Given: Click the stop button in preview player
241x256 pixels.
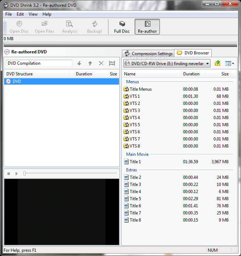Looking at the screenshot, I should coord(9,174).
